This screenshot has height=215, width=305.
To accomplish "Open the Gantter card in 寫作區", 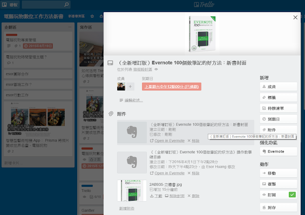I will click(91, 210).
